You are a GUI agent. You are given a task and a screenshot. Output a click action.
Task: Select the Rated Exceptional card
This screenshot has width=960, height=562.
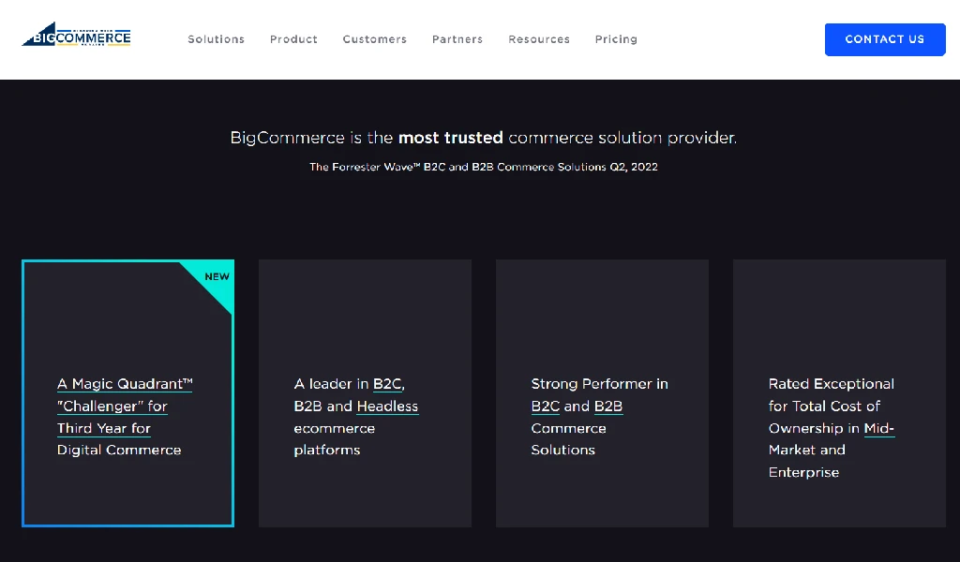[x=839, y=393]
